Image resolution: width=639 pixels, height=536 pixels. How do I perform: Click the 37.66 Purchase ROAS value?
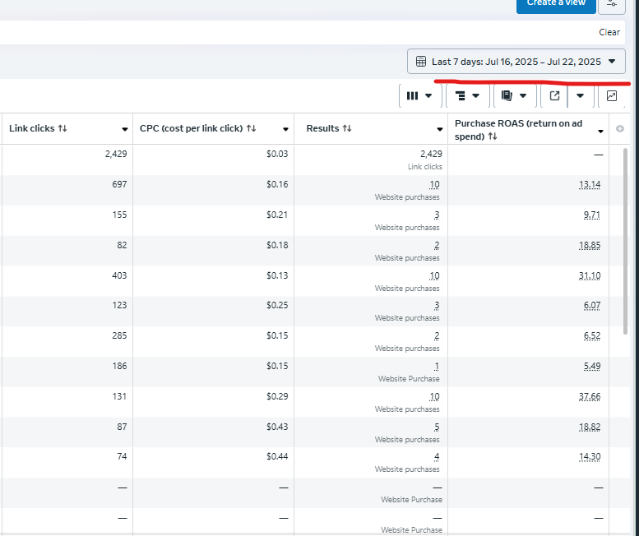pyautogui.click(x=589, y=396)
